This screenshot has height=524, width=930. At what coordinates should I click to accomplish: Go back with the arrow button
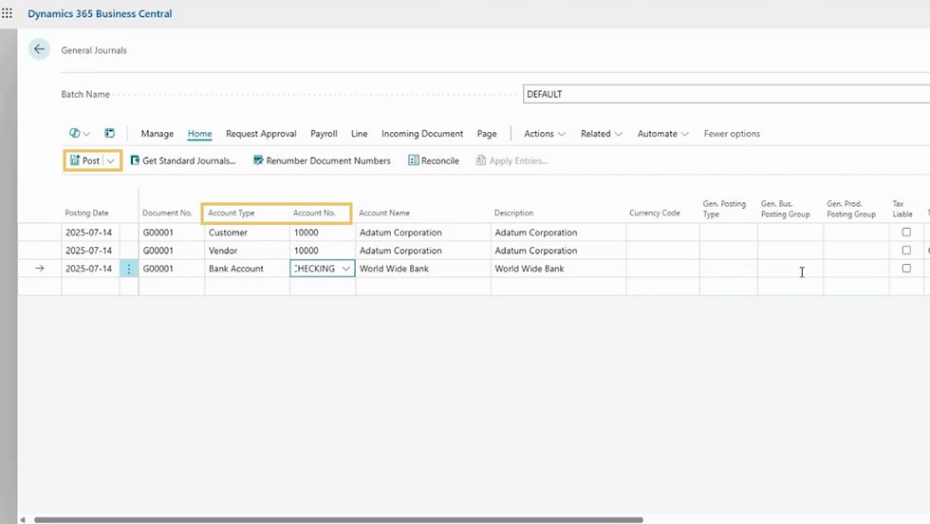(x=39, y=49)
